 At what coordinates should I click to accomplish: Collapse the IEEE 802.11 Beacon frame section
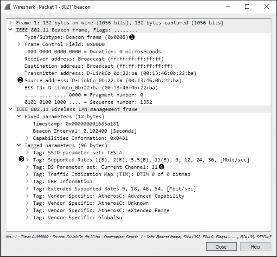click(10, 30)
